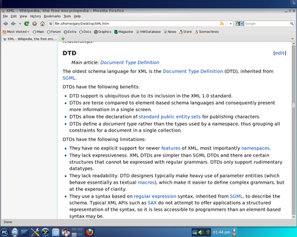Open the back/forward history dropdown arrow
Screen dimensions: 297x237
pyautogui.click(x=20, y=24)
